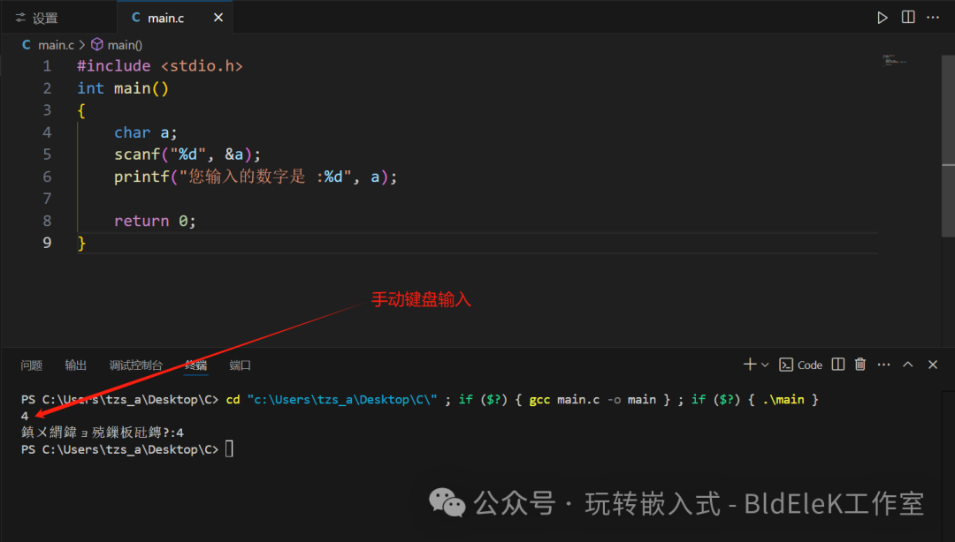Expand the new terminal profile dropdown arrow

pyautogui.click(x=765, y=365)
